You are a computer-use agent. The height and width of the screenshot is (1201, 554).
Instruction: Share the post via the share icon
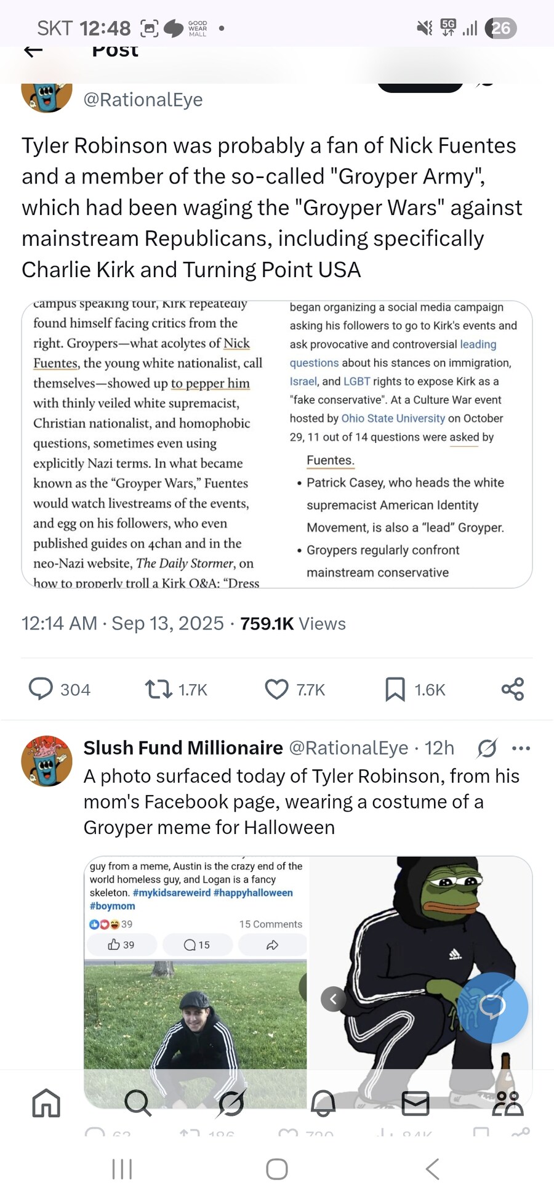click(513, 689)
